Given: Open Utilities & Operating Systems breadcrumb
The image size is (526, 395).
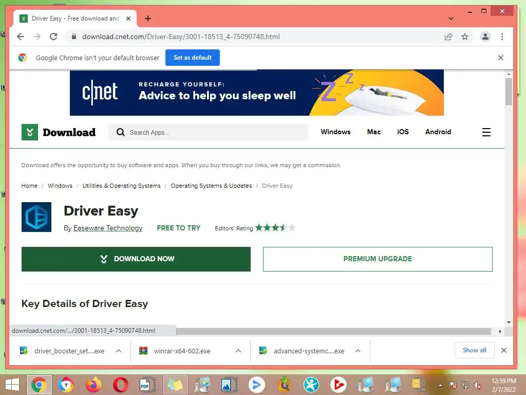Looking at the screenshot, I should point(121,186).
